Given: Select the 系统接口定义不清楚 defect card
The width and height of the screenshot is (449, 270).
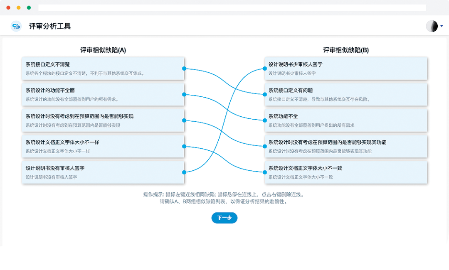Looking at the screenshot, I should (x=102, y=68).
